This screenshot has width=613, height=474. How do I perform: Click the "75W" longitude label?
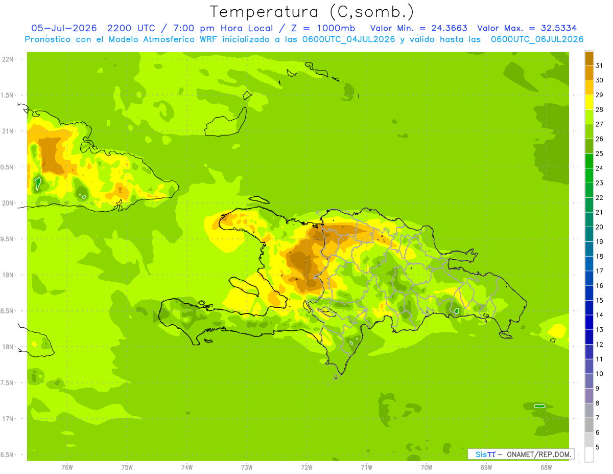point(127,467)
